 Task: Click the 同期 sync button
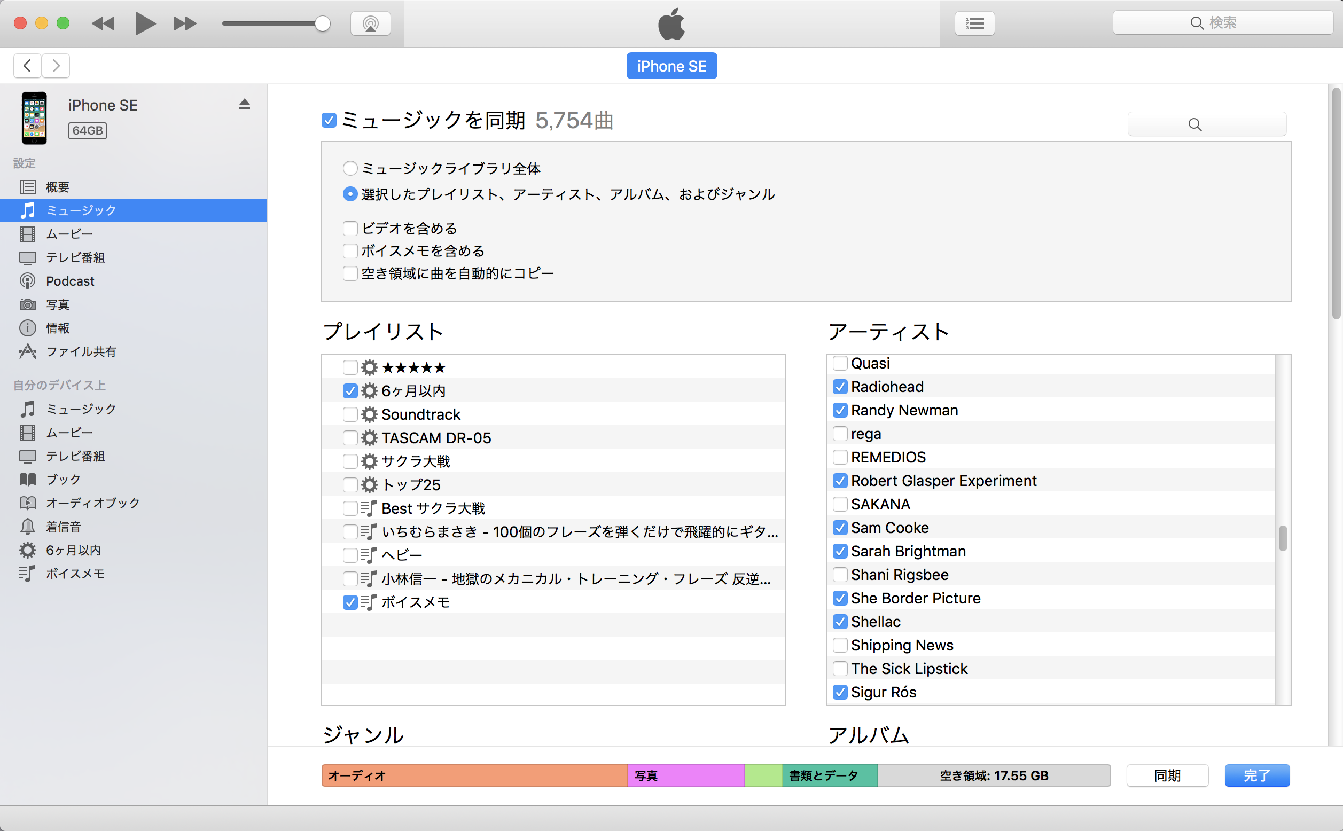point(1167,775)
